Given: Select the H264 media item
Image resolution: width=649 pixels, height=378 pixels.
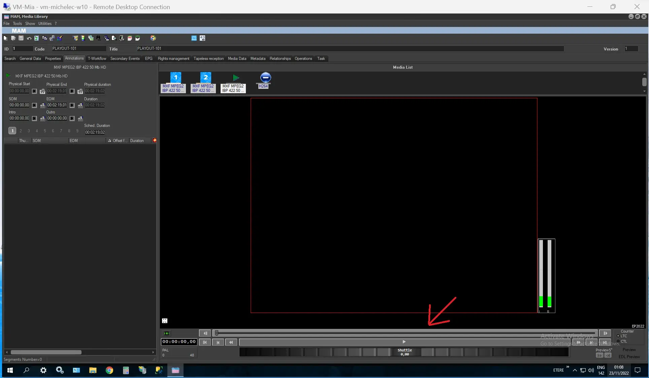Looking at the screenshot, I should [265, 78].
